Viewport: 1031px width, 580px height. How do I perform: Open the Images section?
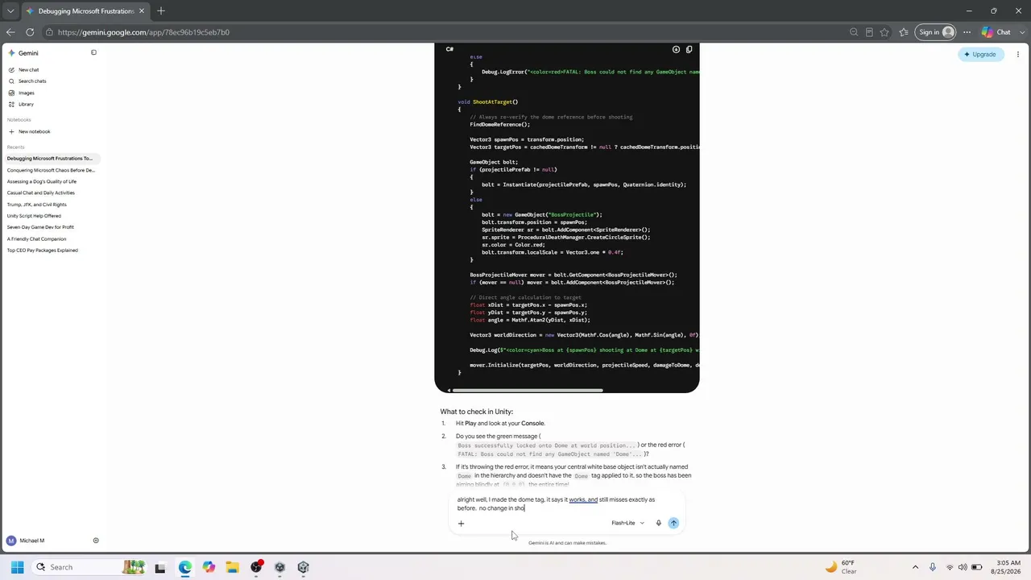pos(26,93)
